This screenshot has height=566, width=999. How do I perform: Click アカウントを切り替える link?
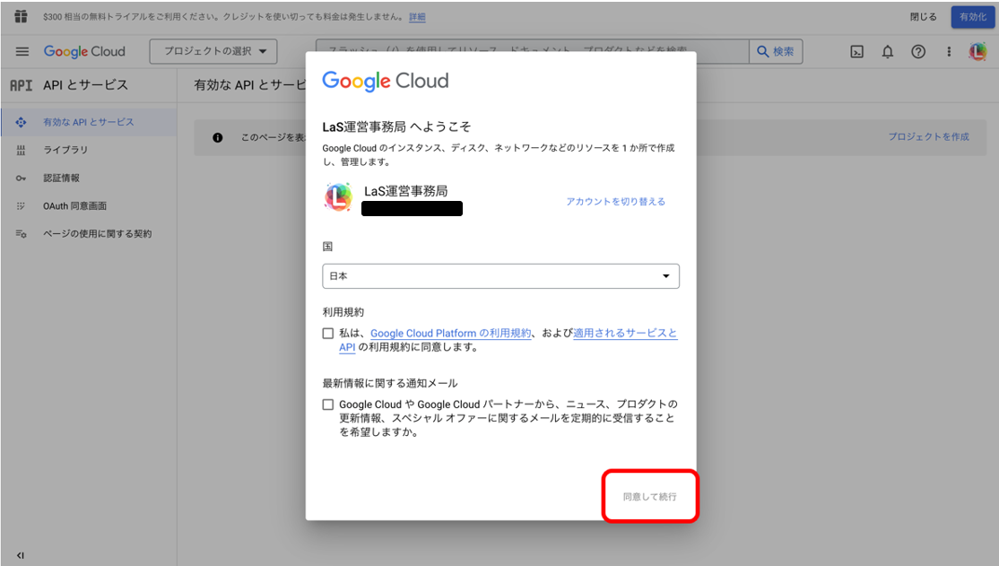tap(616, 202)
